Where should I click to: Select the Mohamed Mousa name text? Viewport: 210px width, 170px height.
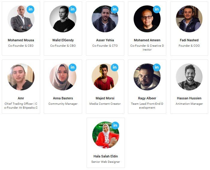click(21, 40)
